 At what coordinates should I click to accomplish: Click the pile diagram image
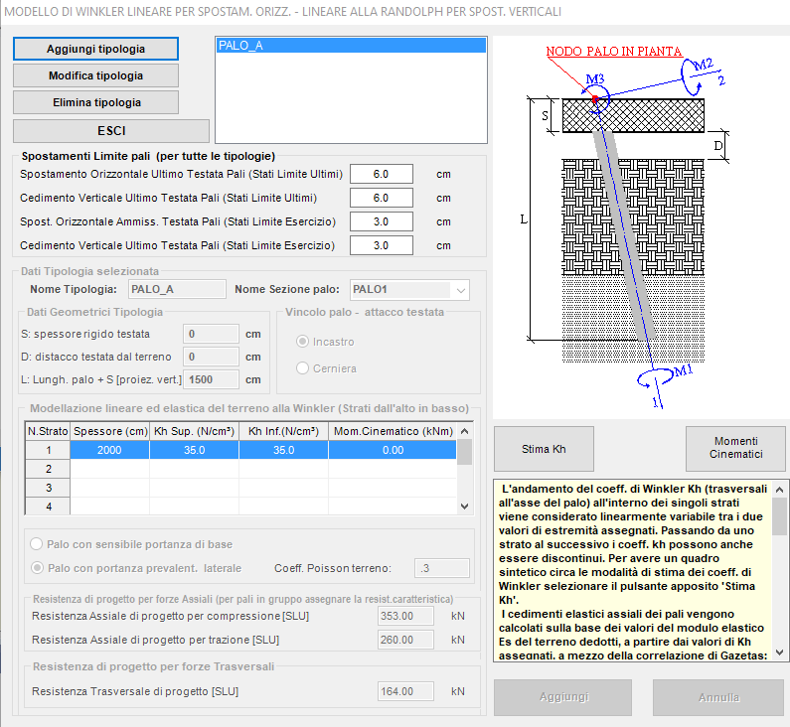[x=641, y=226]
